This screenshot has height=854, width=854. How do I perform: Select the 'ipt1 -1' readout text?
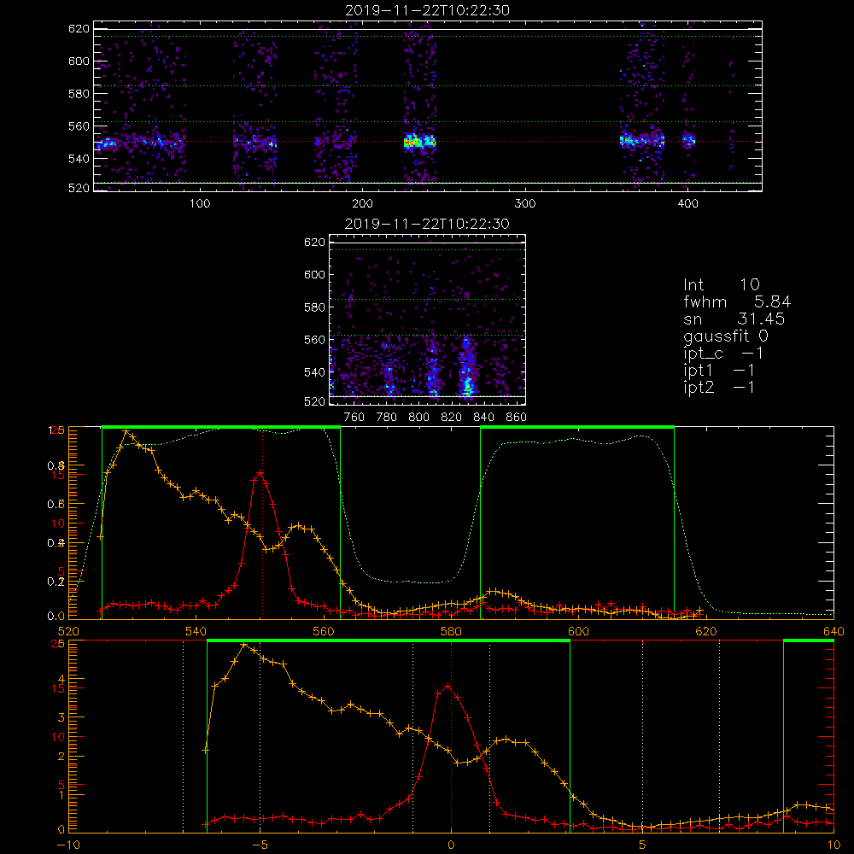[719, 371]
